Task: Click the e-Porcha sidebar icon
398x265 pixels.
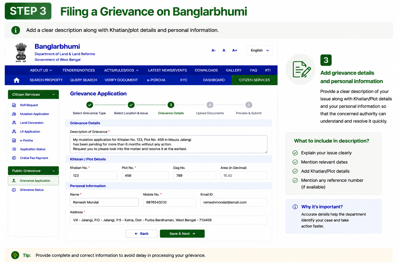Action: [14, 140]
